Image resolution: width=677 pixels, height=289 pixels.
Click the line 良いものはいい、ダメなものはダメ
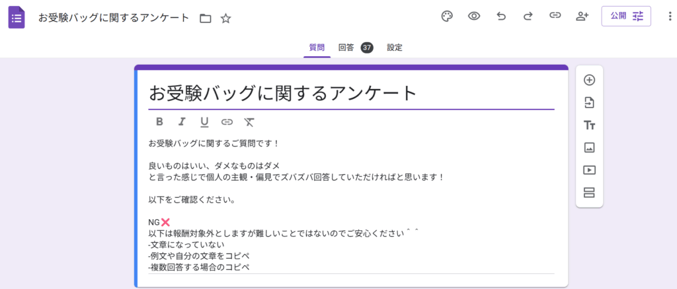coord(214,166)
